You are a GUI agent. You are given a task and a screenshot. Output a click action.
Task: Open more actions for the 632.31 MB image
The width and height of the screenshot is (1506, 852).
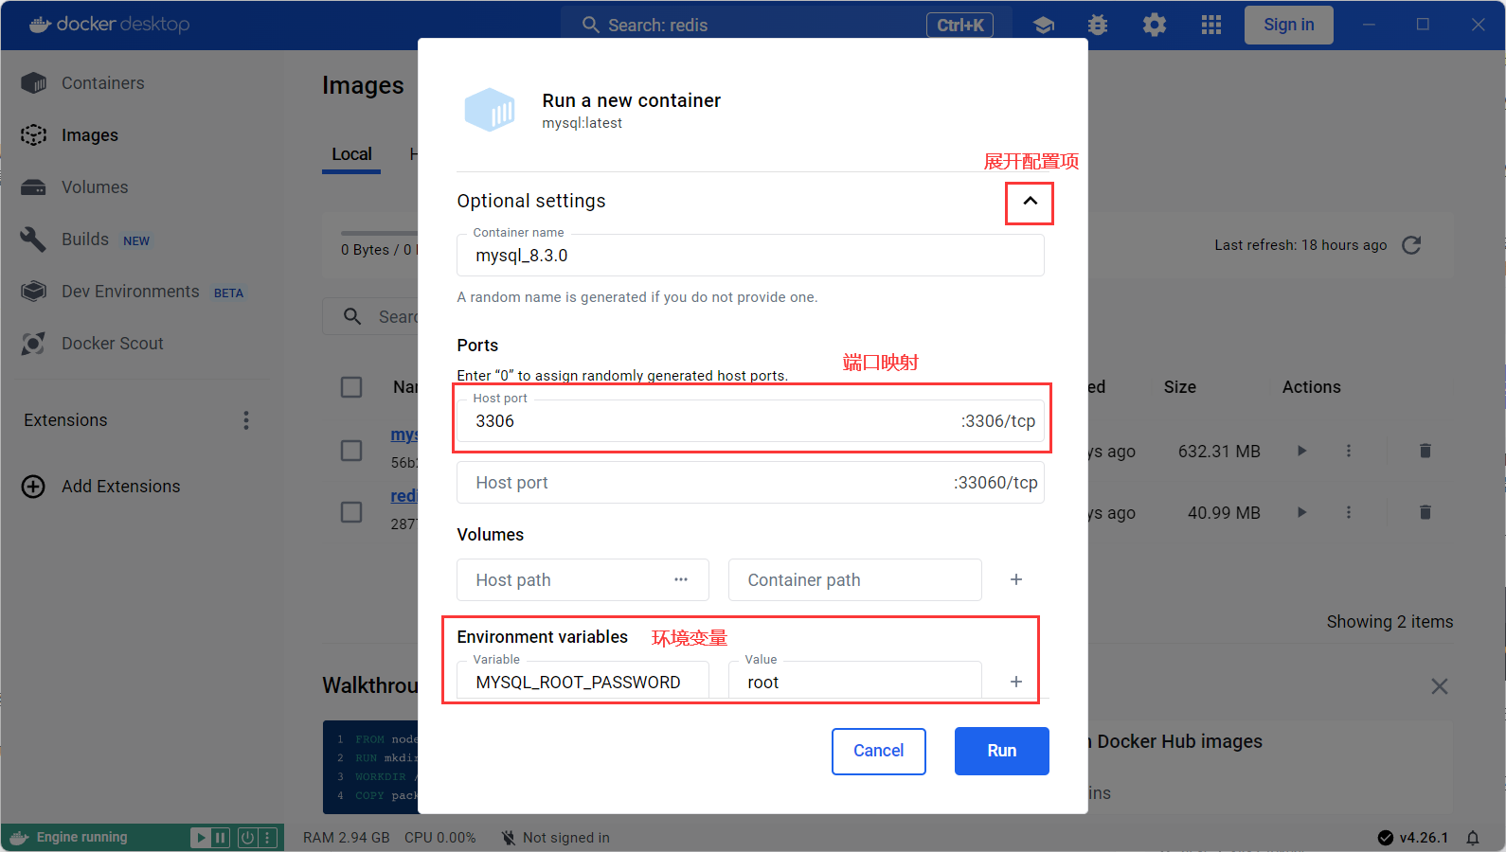point(1349,451)
